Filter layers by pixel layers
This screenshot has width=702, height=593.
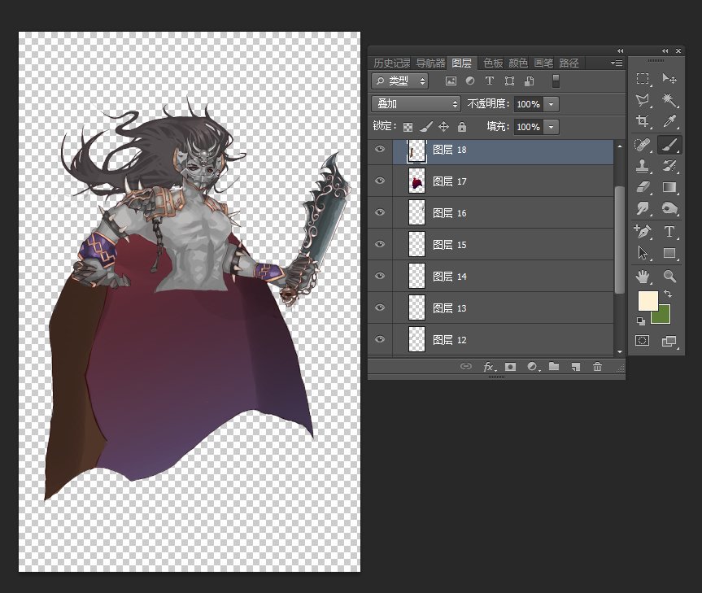point(451,81)
